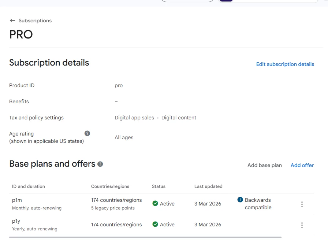Image resolution: width=328 pixels, height=241 pixels.
Task: Click the ID and duration column header
Action: click(x=29, y=186)
